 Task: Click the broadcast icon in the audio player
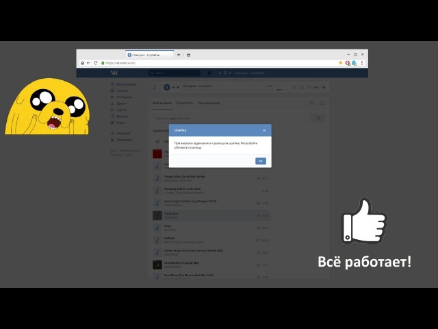click(316, 88)
